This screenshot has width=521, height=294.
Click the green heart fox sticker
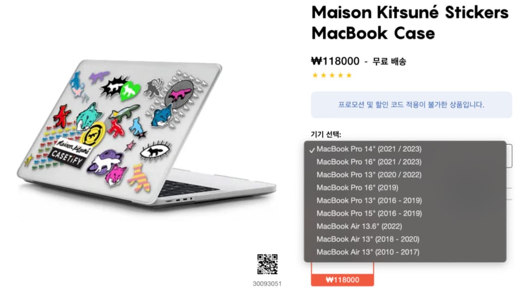pos(129,91)
